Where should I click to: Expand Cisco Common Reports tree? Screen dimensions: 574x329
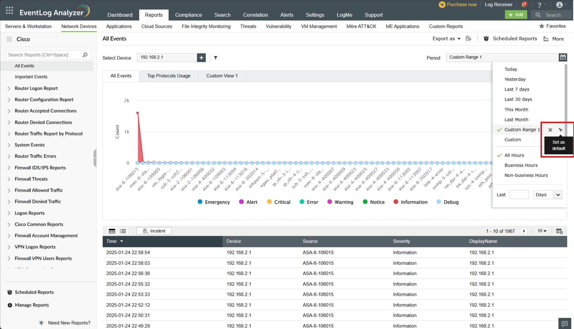click(9, 225)
